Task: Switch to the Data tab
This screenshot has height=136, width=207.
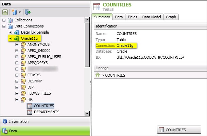Action: click(x=119, y=17)
